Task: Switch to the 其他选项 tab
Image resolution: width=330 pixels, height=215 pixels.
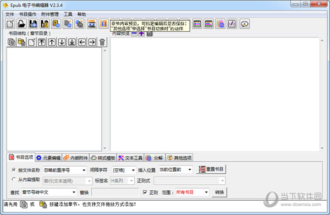Action: 179,158
